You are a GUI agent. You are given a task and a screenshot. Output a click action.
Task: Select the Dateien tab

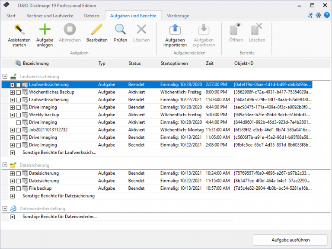[x=91, y=16]
